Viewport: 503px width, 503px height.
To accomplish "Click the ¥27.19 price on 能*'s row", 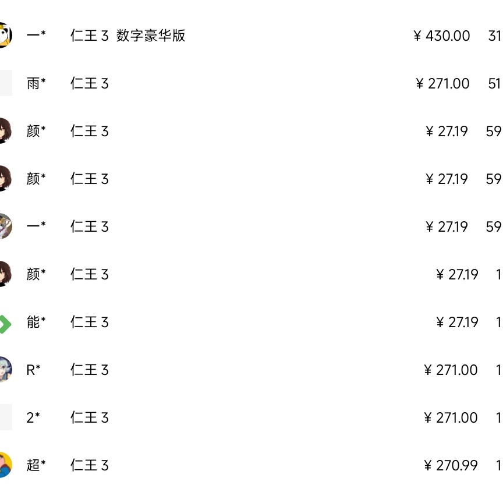I will click(x=457, y=323).
